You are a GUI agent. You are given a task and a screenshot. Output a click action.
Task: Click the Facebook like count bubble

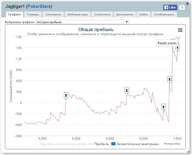point(182,7)
